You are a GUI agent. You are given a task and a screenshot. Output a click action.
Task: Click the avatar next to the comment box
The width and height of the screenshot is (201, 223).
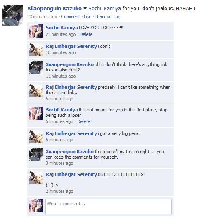coord(36,206)
